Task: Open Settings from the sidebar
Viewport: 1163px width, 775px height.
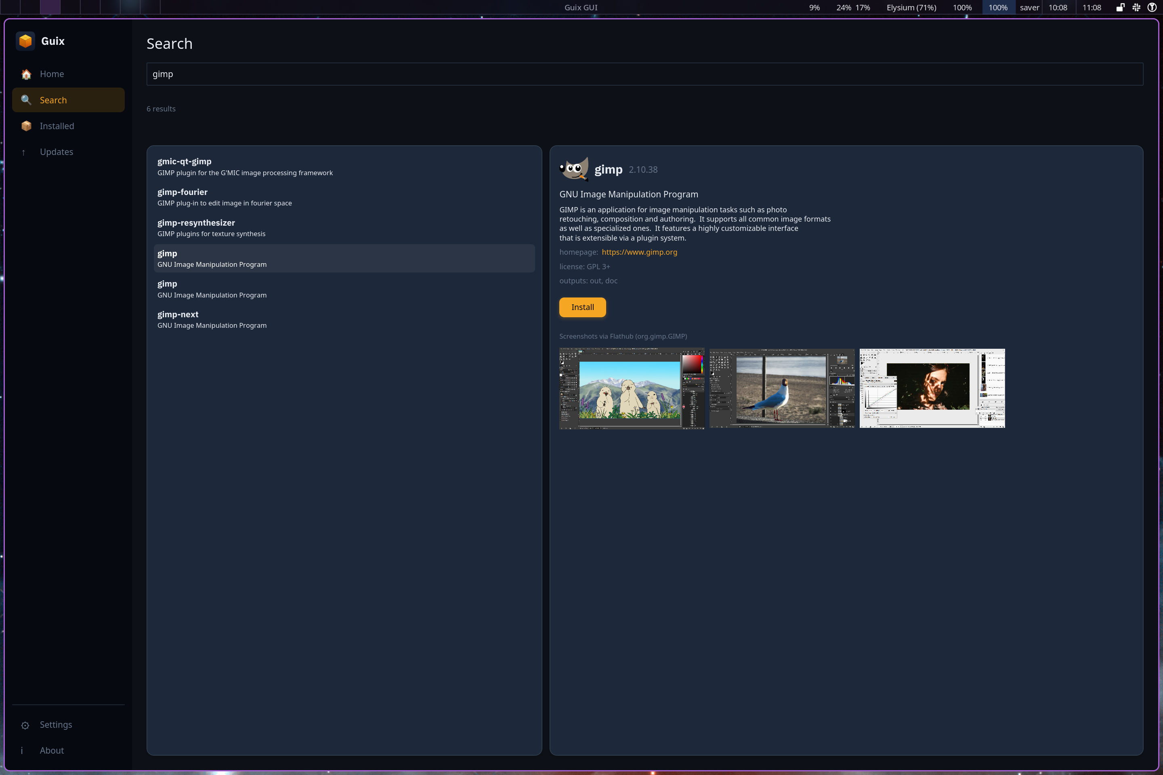Action: point(68,725)
